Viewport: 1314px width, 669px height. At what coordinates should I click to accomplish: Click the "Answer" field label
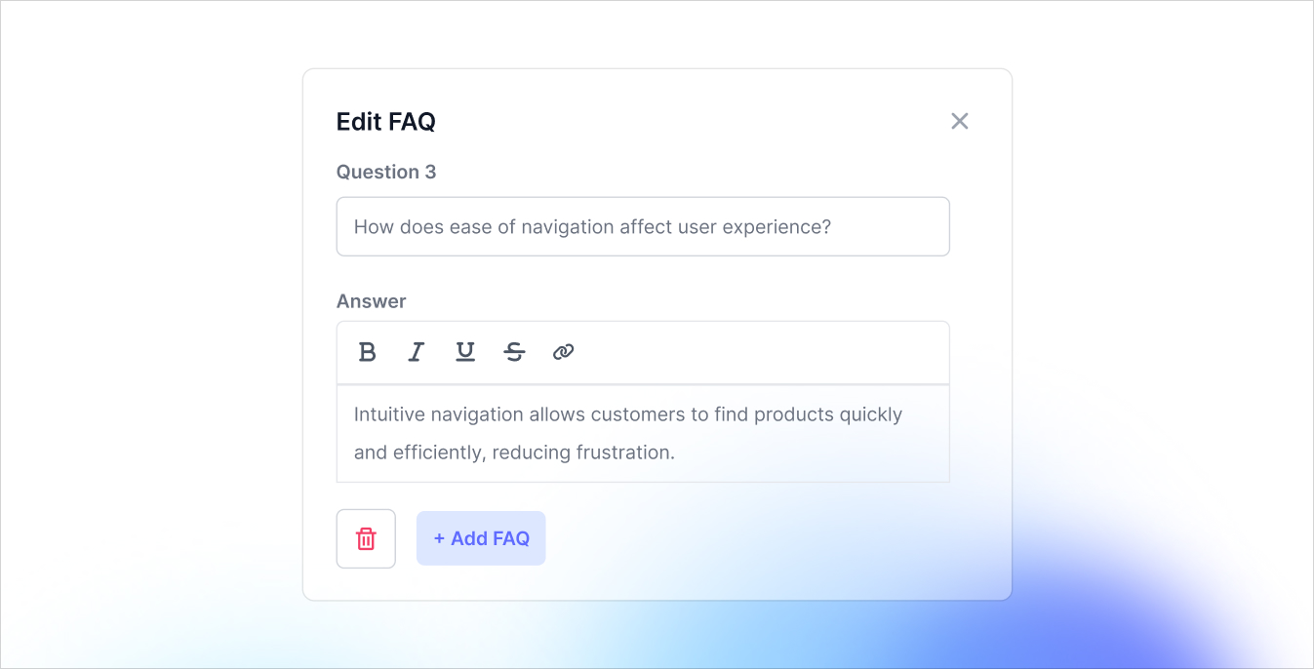[371, 301]
